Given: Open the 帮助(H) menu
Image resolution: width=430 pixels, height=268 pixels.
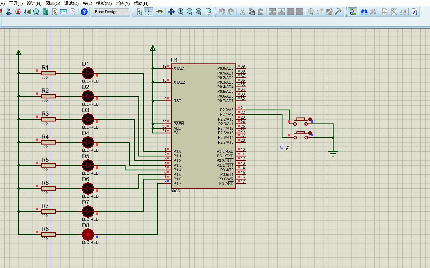Looking at the screenshot, I should 141,3.
